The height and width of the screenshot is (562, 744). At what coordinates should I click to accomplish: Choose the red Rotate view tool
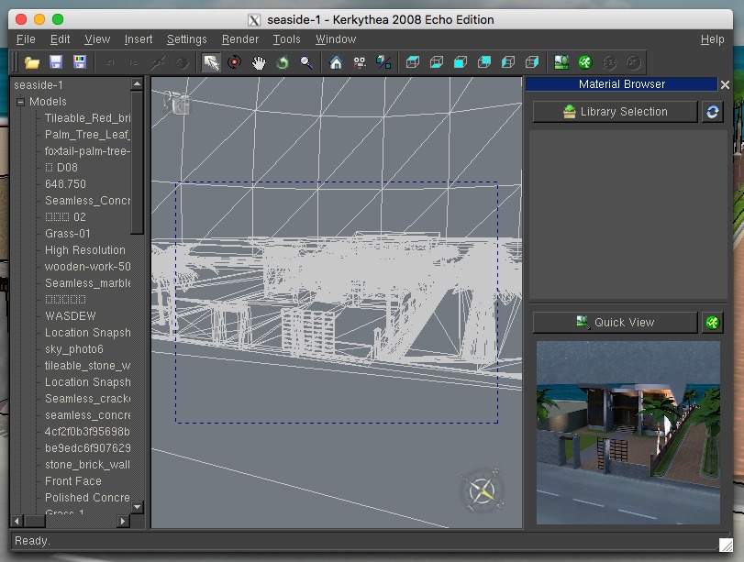coord(235,62)
